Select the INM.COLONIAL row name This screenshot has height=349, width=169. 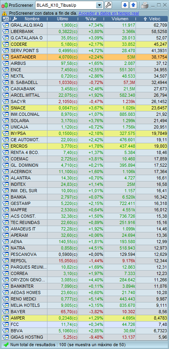click(x=25, y=114)
